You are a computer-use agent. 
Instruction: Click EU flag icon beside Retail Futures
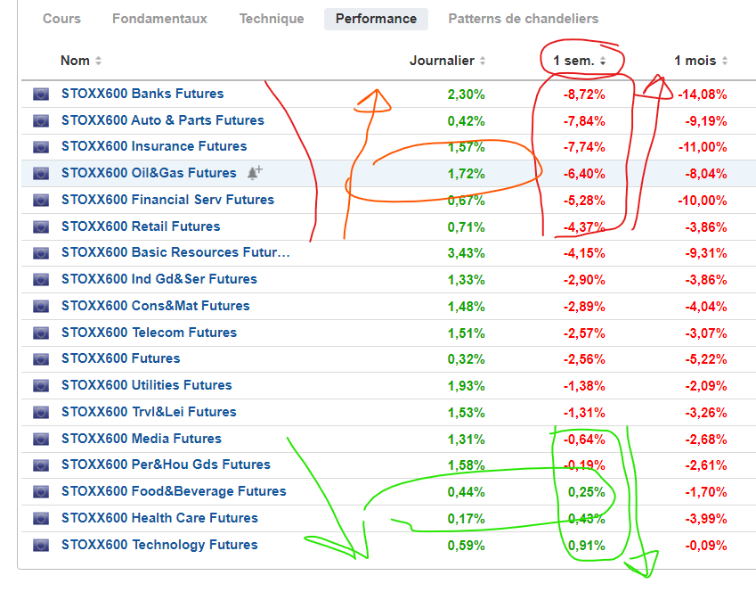click(41, 226)
